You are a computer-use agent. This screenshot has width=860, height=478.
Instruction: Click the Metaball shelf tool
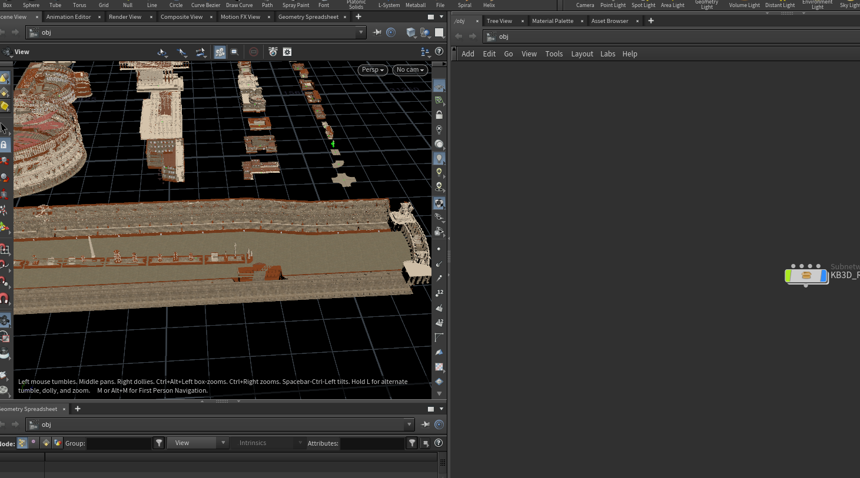[x=416, y=5]
